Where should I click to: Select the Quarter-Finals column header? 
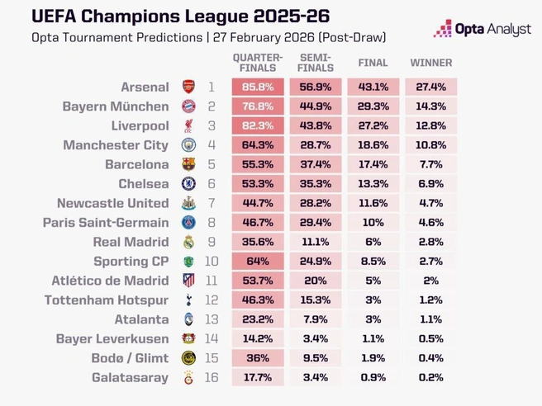pyautogui.click(x=258, y=63)
